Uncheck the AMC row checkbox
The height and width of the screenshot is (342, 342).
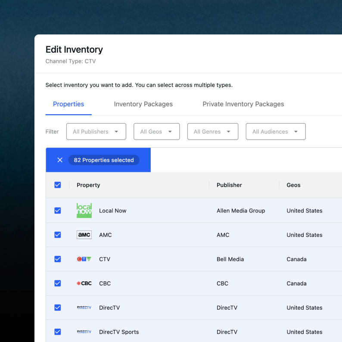pyautogui.click(x=58, y=235)
